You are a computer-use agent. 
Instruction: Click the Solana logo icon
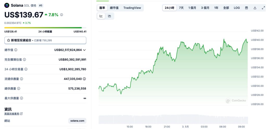pos(7,5)
